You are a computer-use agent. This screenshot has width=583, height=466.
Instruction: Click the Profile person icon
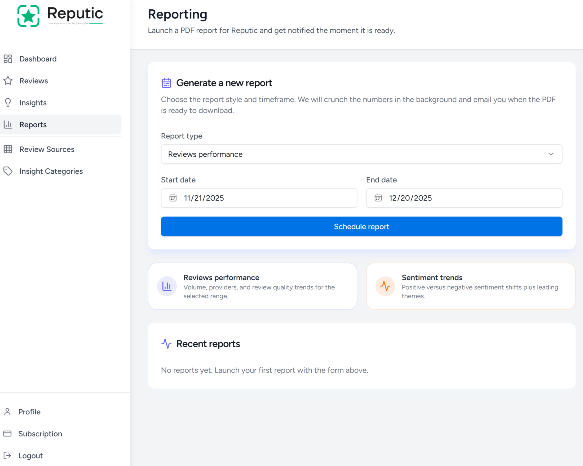coord(7,412)
